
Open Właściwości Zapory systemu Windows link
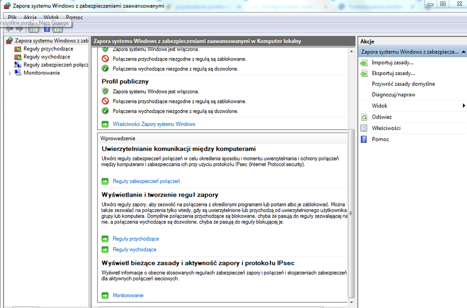[146, 125]
